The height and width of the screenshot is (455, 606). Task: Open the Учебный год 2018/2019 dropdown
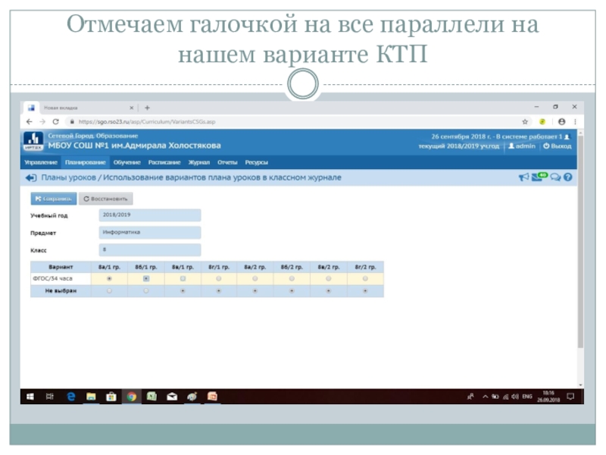pyautogui.click(x=149, y=215)
